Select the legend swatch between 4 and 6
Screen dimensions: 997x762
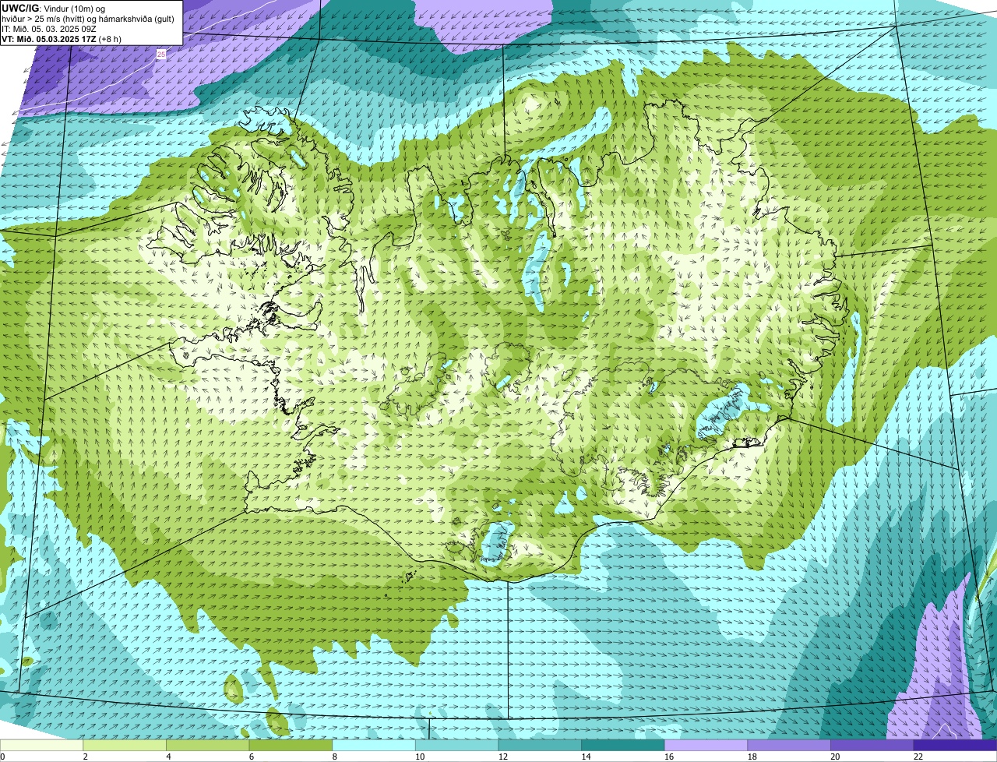(x=207, y=746)
